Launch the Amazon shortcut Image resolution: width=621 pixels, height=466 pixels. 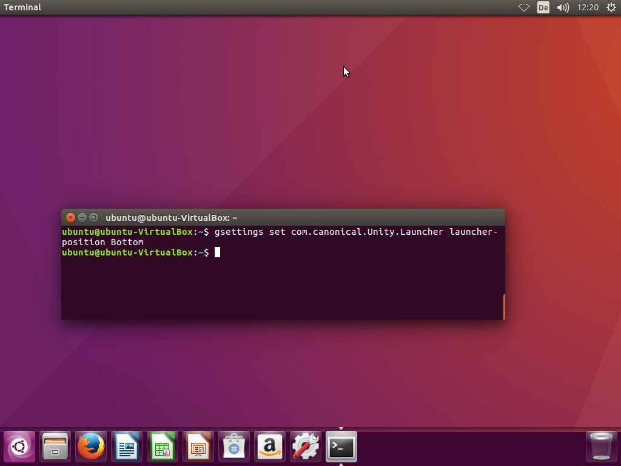269,447
